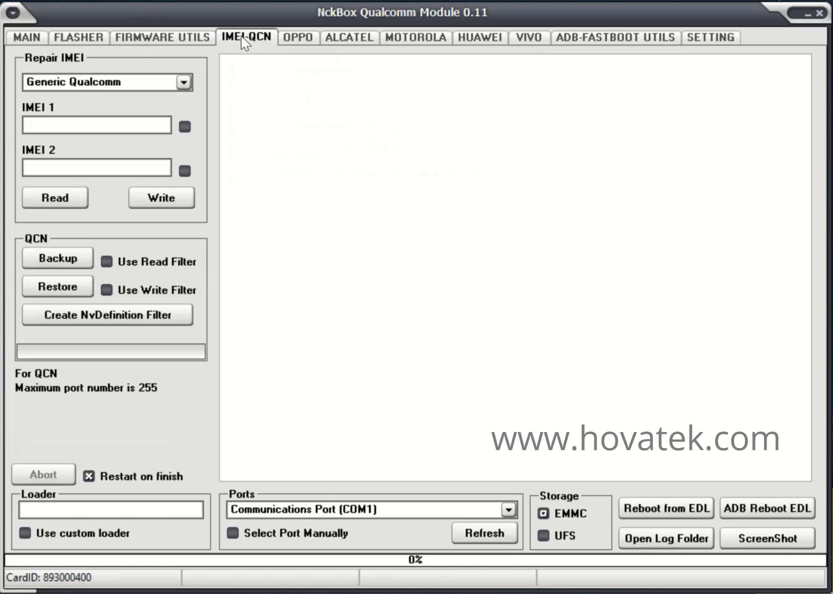This screenshot has width=833, height=594.
Task: Enable Select Port Manually checkbox
Action: [233, 533]
